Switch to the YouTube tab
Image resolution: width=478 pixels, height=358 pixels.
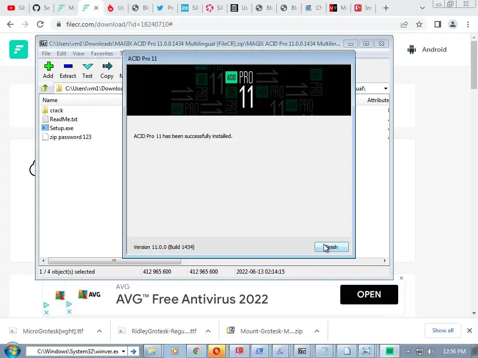[x=16, y=8]
